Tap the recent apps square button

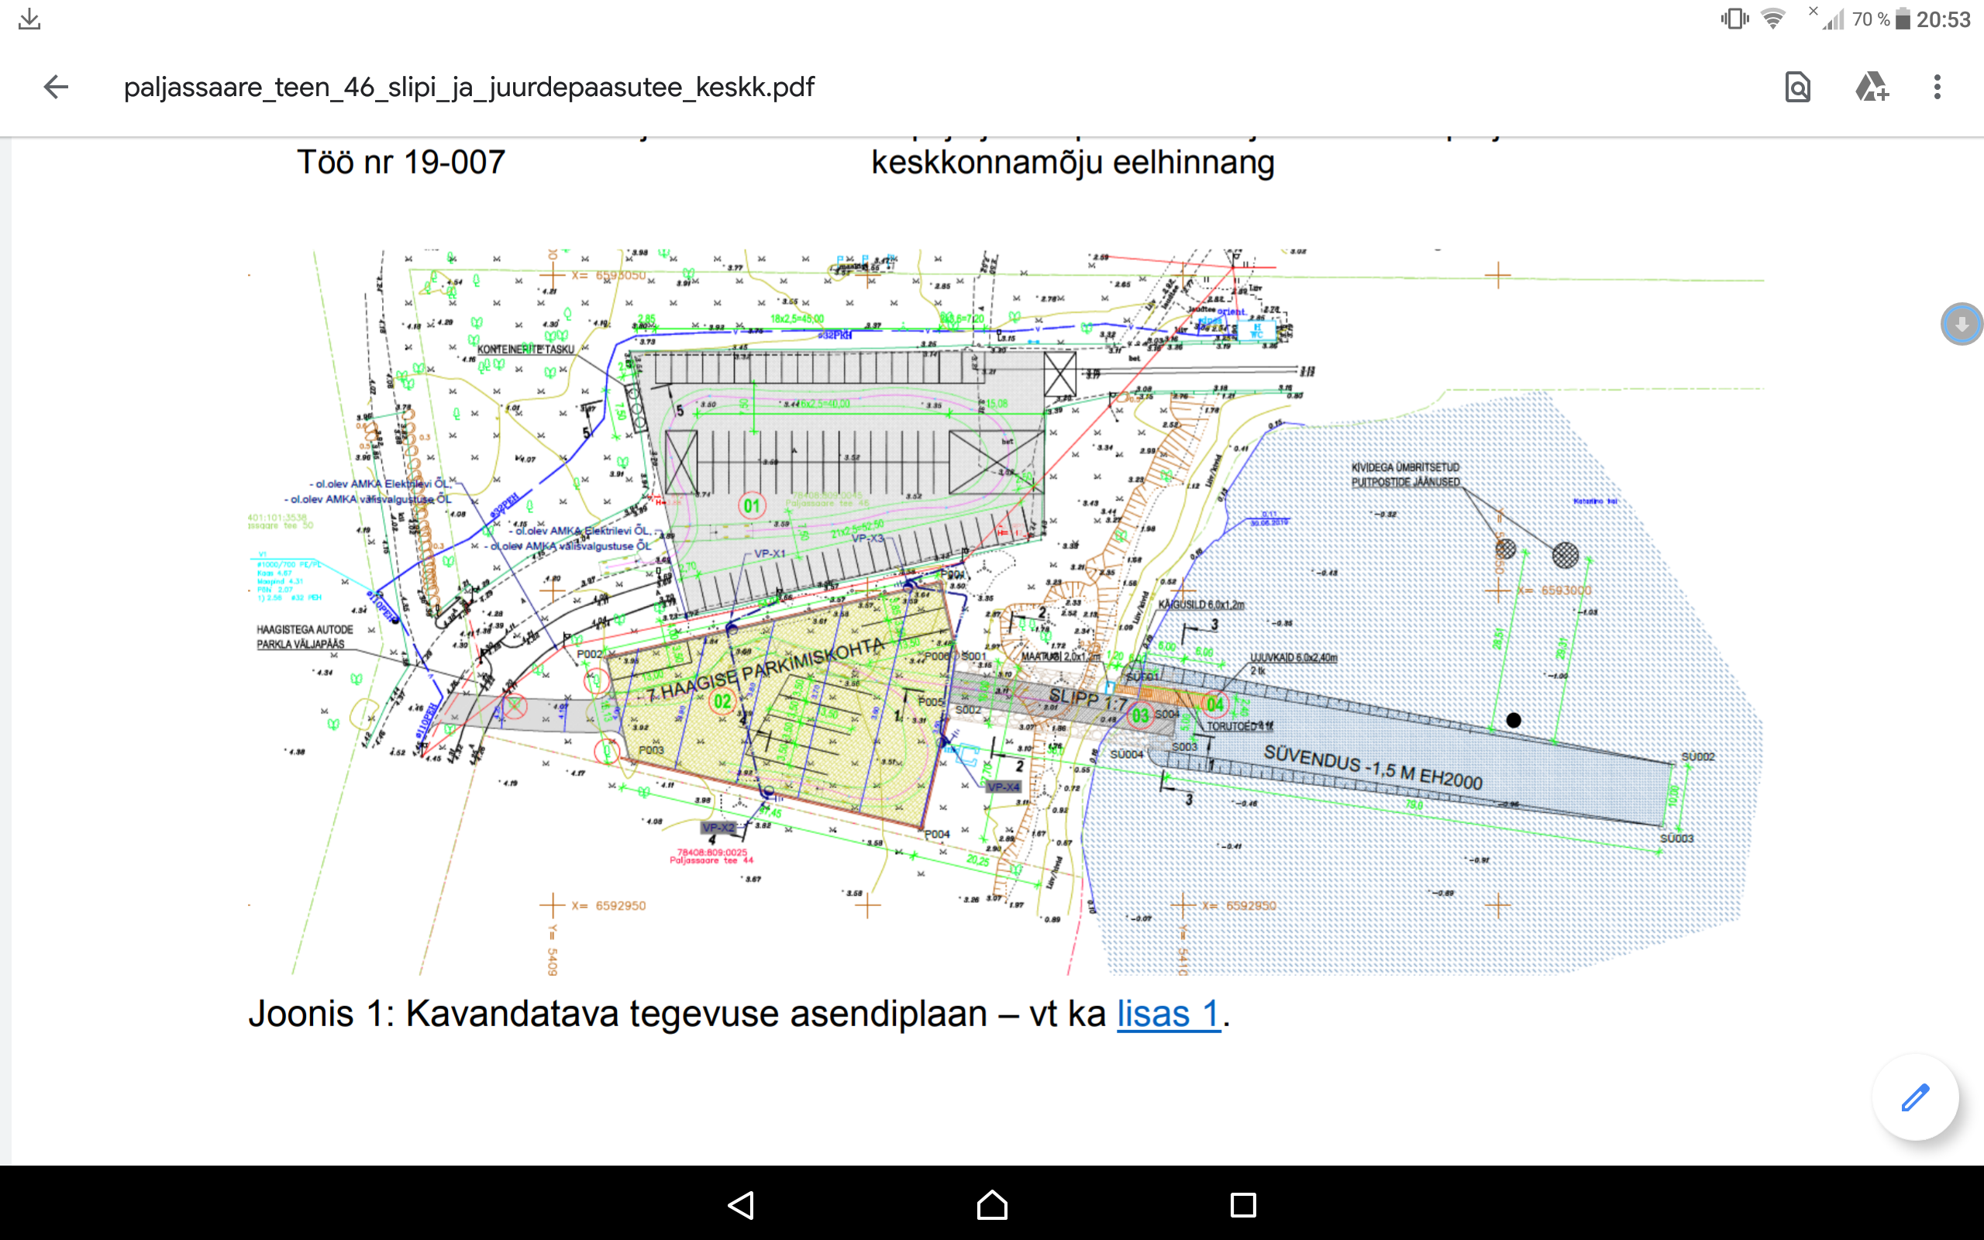point(1243,1204)
